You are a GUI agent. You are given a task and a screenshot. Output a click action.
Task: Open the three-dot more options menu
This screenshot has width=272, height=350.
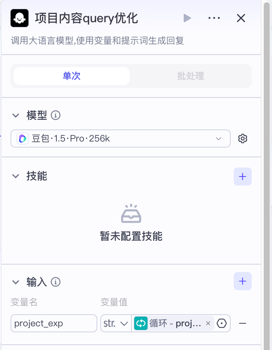click(214, 18)
